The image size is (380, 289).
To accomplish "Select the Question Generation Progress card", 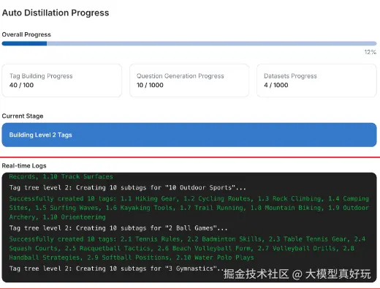I will click(x=189, y=80).
